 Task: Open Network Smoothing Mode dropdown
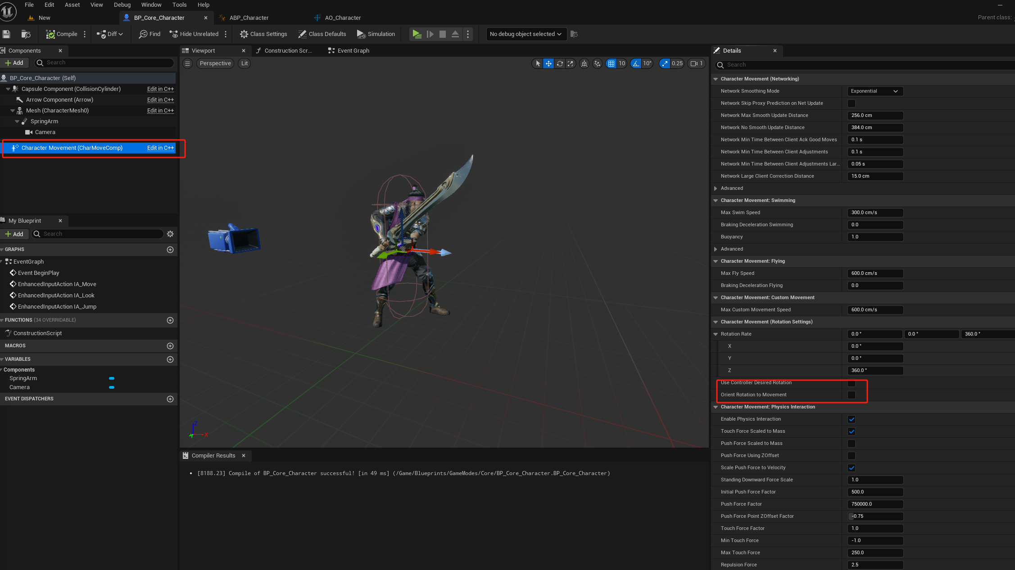point(875,91)
